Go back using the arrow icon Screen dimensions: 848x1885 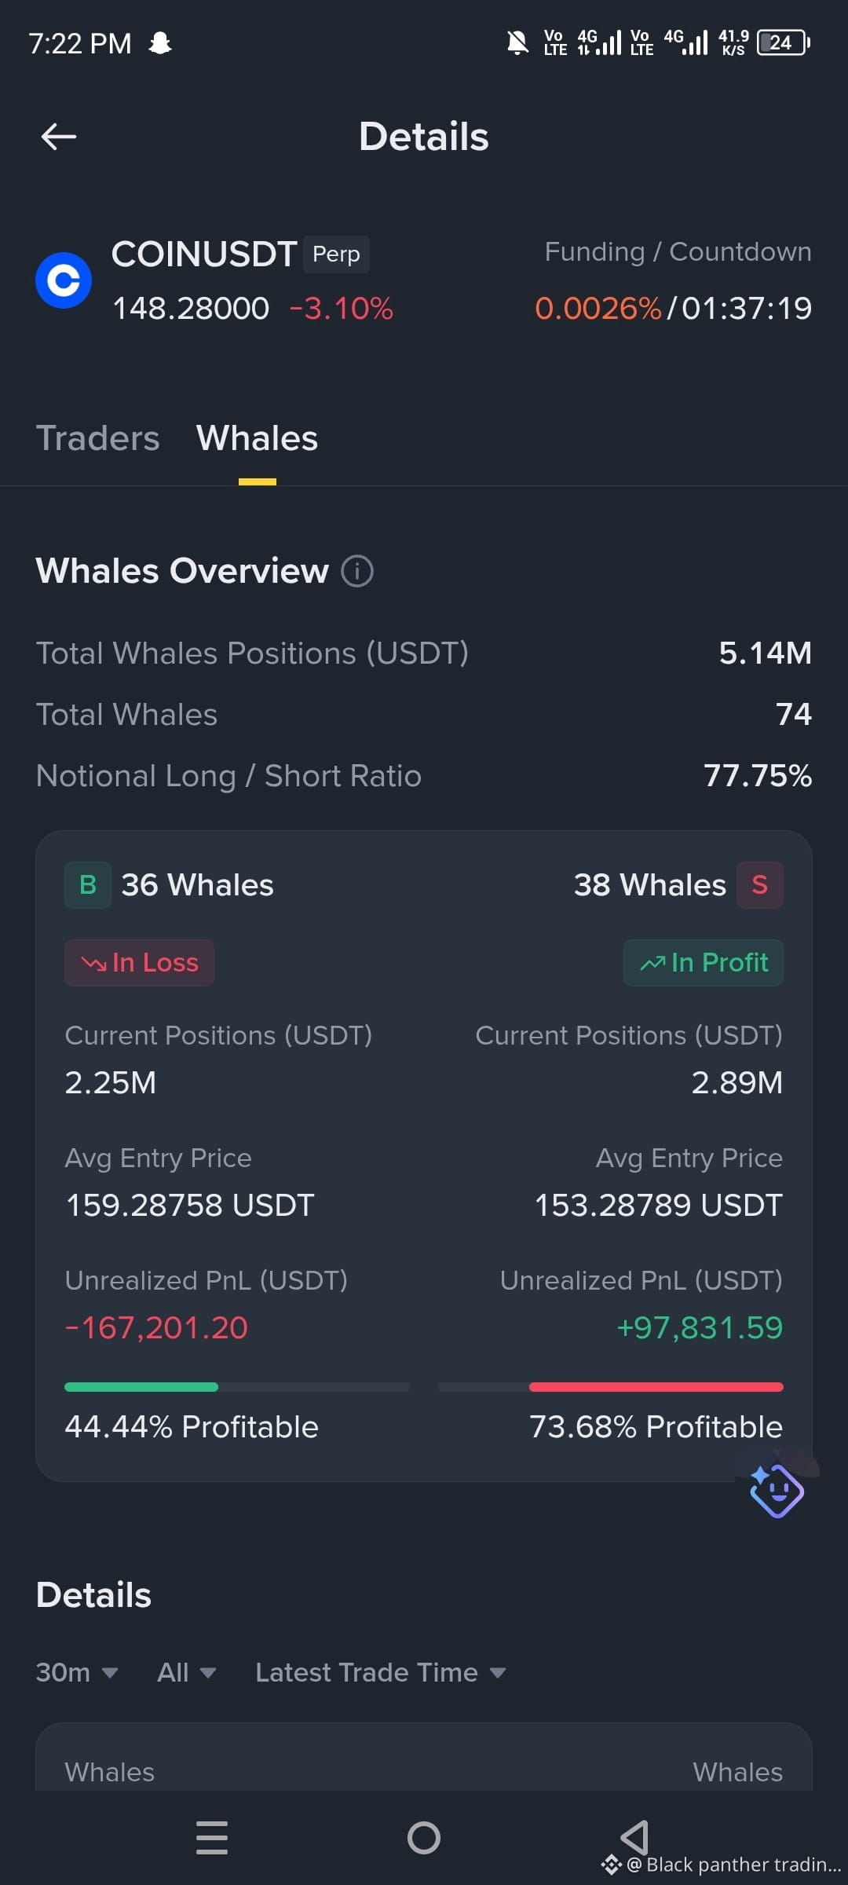pyautogui.click(x=59, y=137)
